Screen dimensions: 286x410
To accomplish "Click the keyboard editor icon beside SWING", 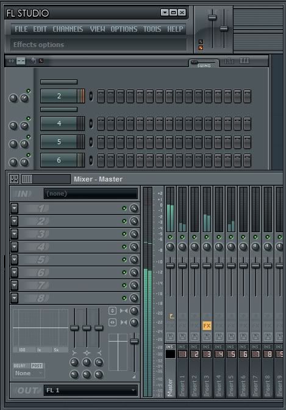I will coord(245,61).
